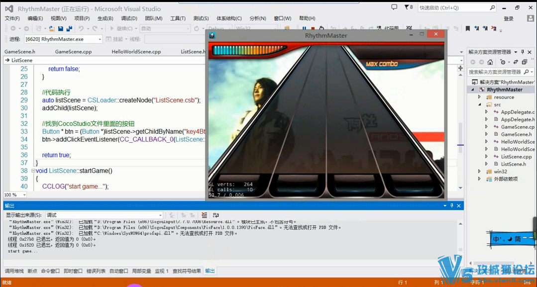Viewport: 537px width, 287px height.
Task: Open notifications flag showing 8
Action: click(409, 7)
